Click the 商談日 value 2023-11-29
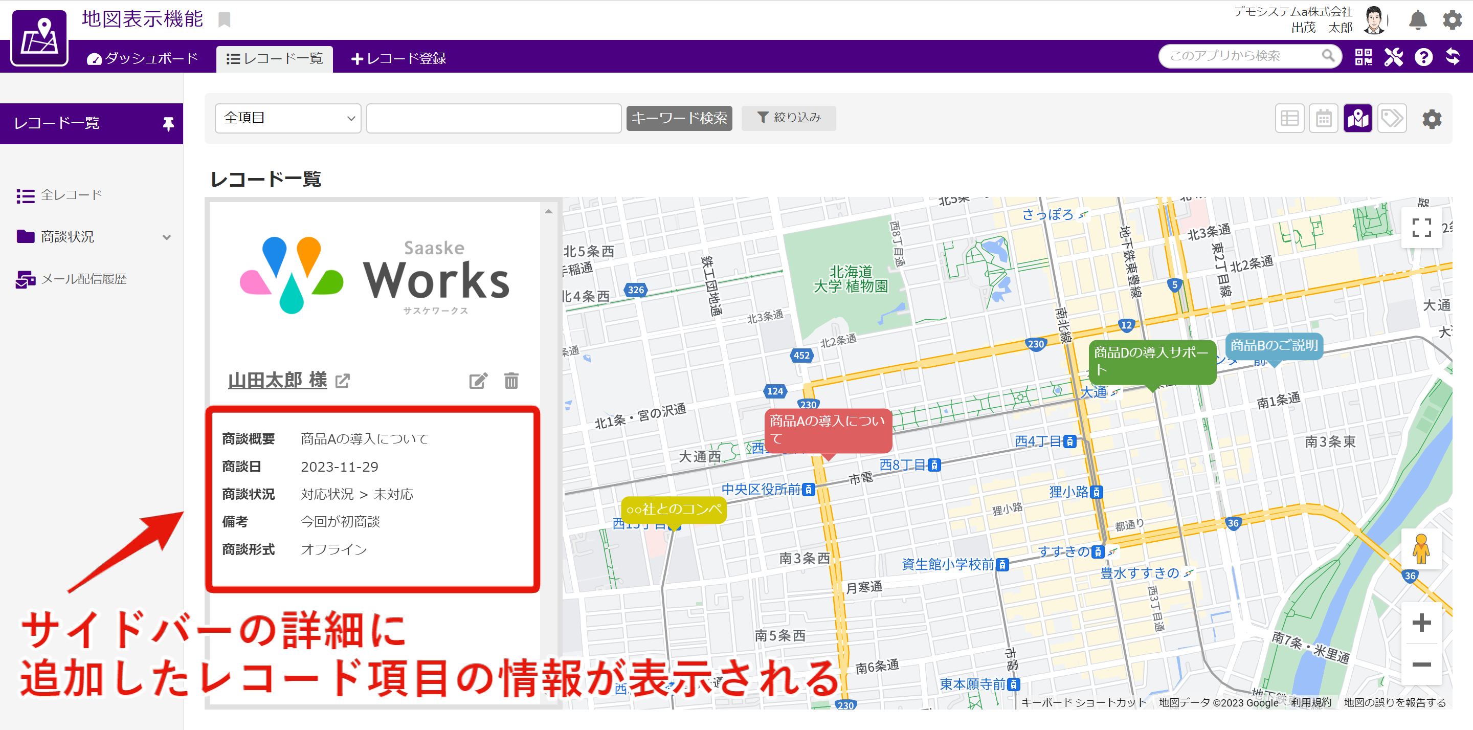1473x730 pixels. 340,467
